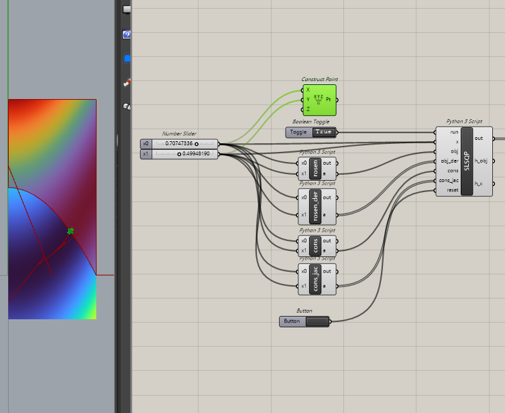505x413 pixels.
Task: Click the x1 number slider handle
Action: click(179, 154)
